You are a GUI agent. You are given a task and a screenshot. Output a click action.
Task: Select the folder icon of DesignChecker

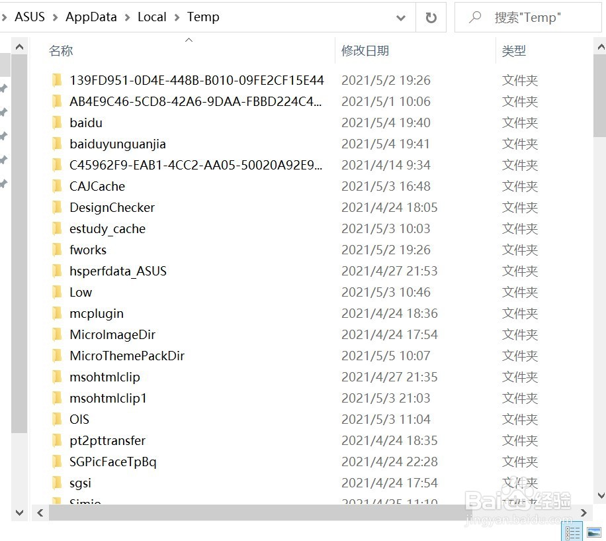pos(57,207)
